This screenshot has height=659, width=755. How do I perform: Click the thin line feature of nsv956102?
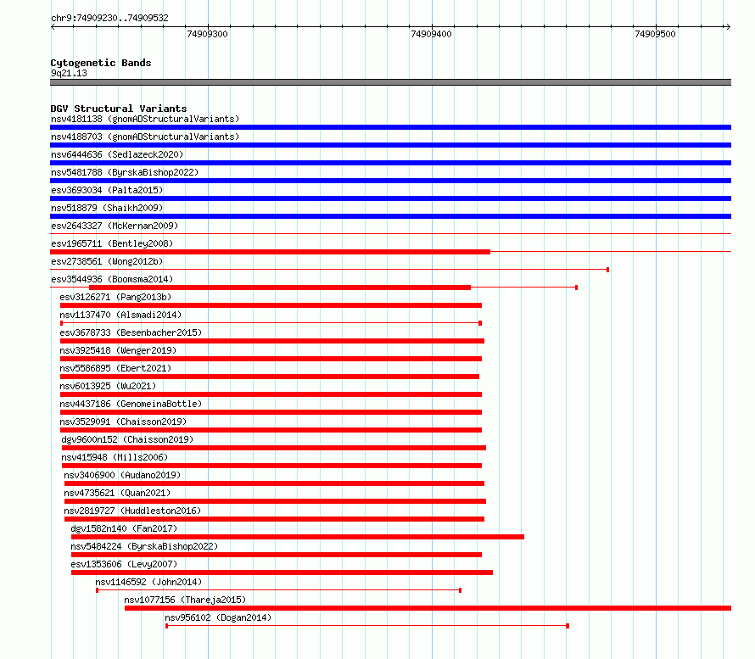click(367, 626)
